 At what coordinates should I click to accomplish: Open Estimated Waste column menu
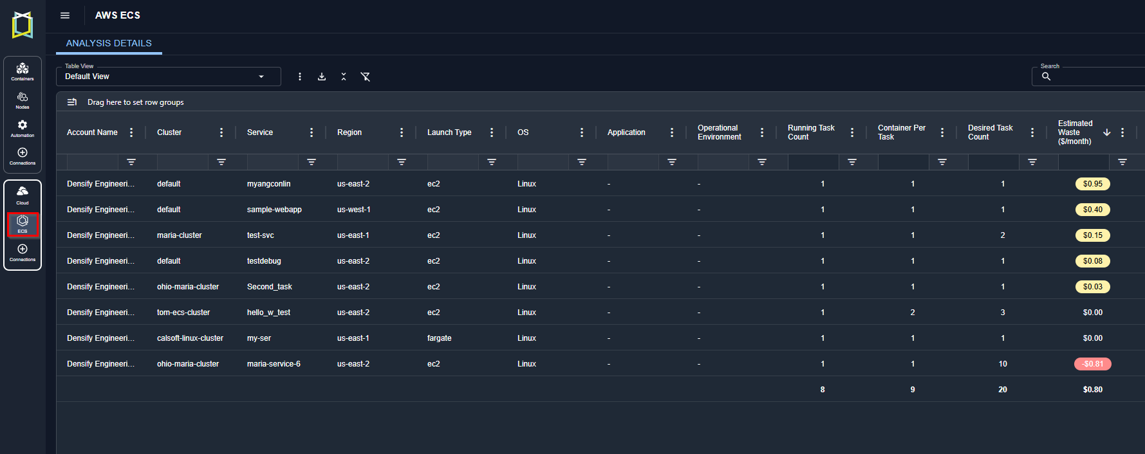click(1122, 132)
